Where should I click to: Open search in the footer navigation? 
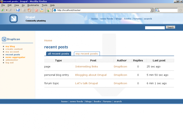118,101
